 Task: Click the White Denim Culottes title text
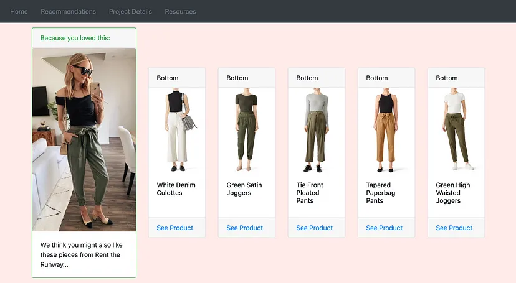pos(176,189)
